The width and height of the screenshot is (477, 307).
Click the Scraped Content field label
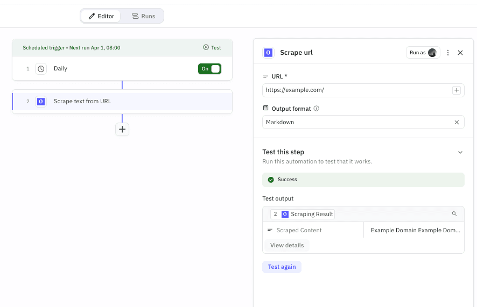coord(299,230)
